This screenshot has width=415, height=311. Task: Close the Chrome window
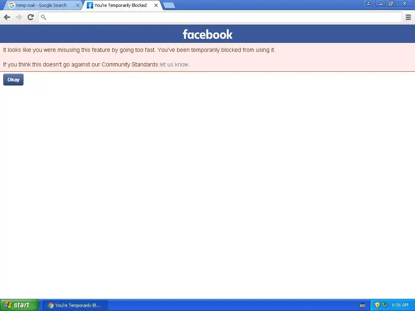(x=404, y=3)
